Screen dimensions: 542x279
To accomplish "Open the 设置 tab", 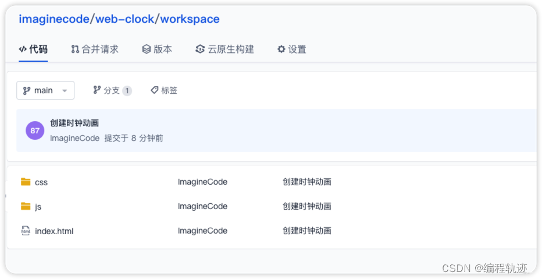I will [292, 49].
